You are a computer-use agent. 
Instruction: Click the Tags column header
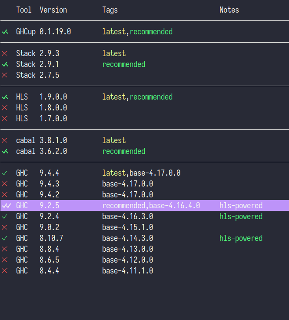click(x=110, y=10)
